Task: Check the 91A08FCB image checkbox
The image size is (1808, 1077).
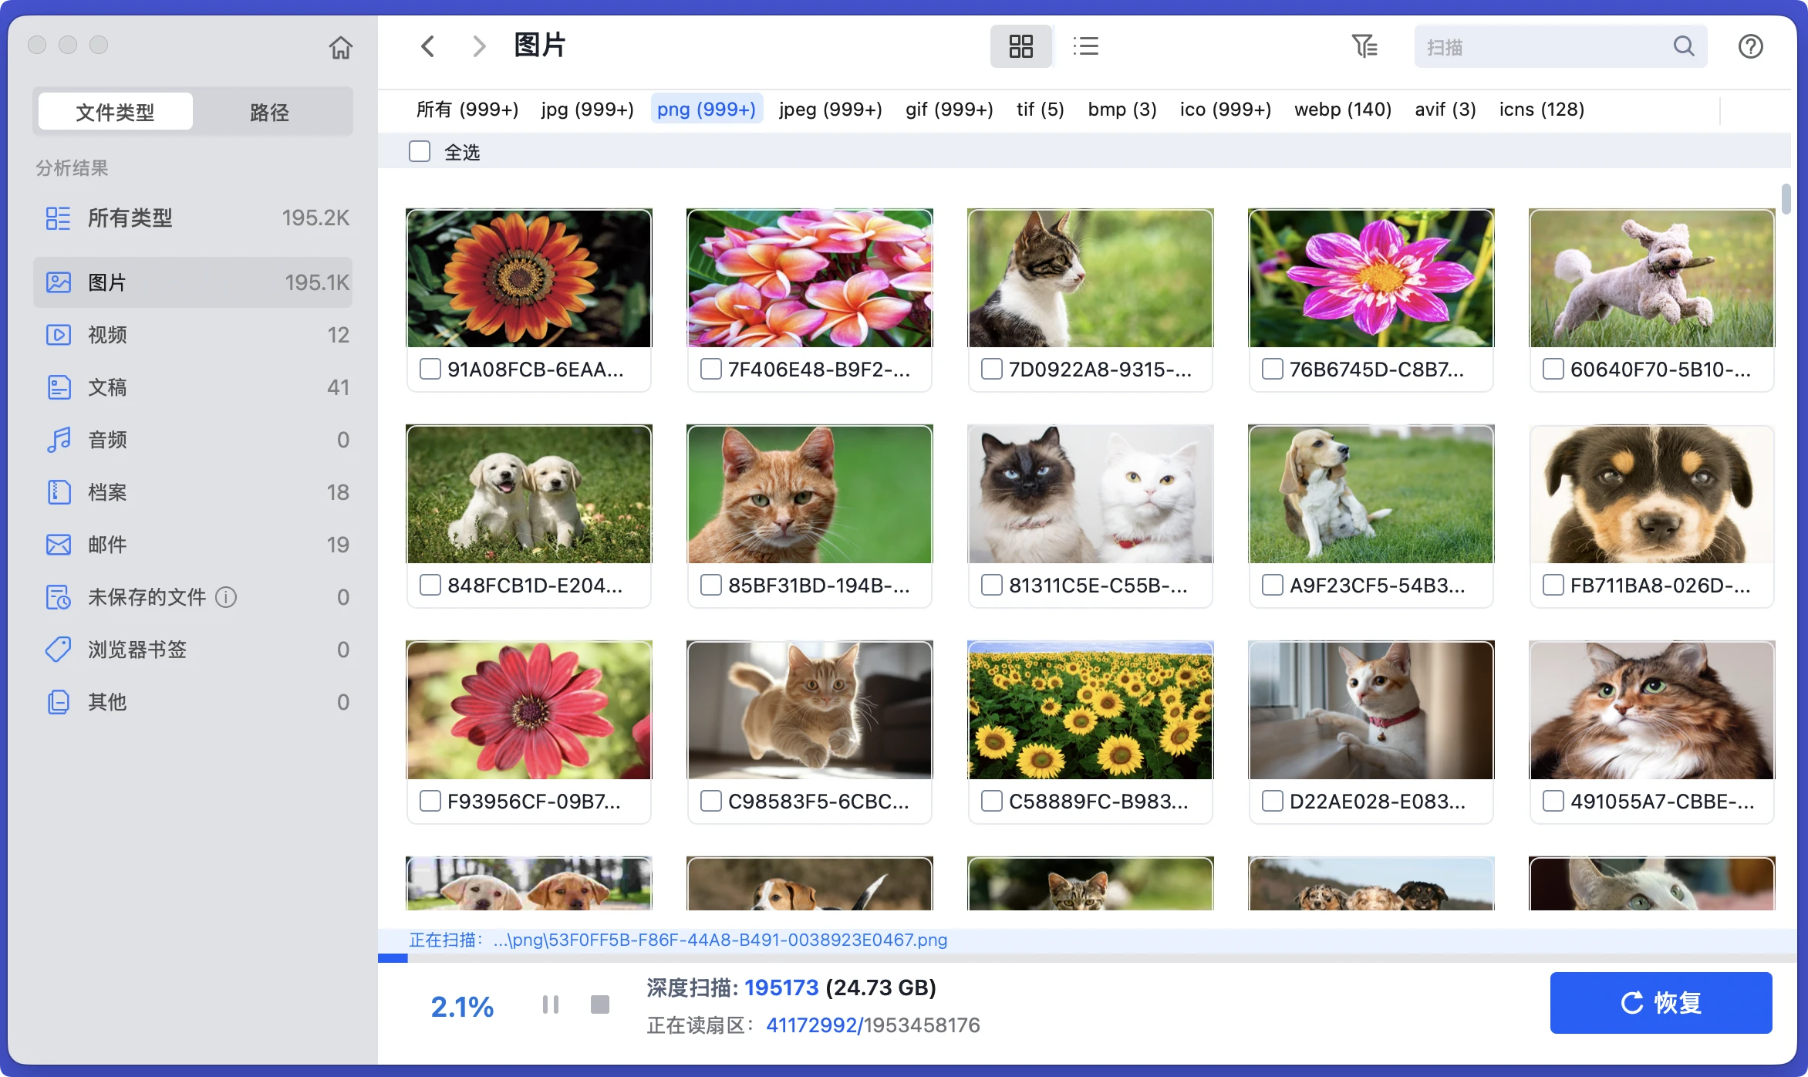Action: 430,369
